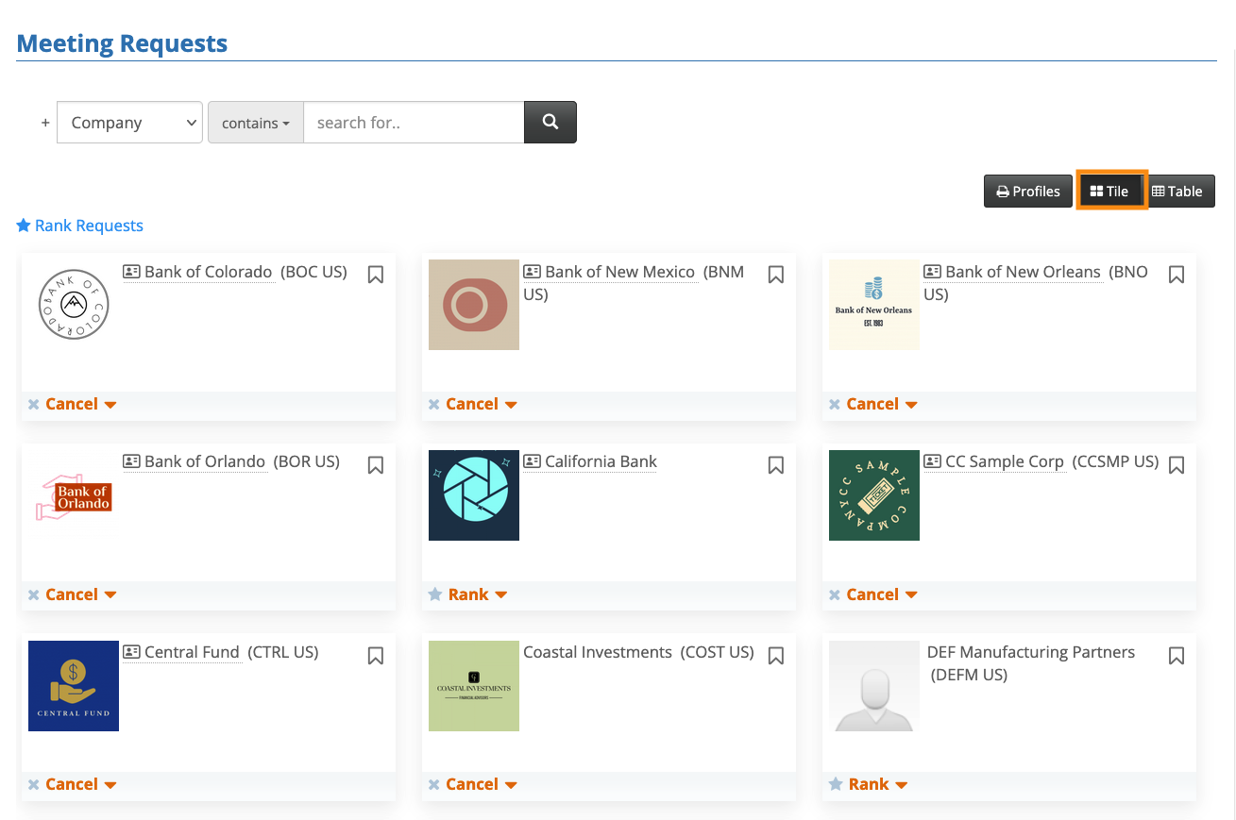1236x820 pixels.
Task: Toggle bookmark for CC Sample Corp
Action: [1177, 465]
